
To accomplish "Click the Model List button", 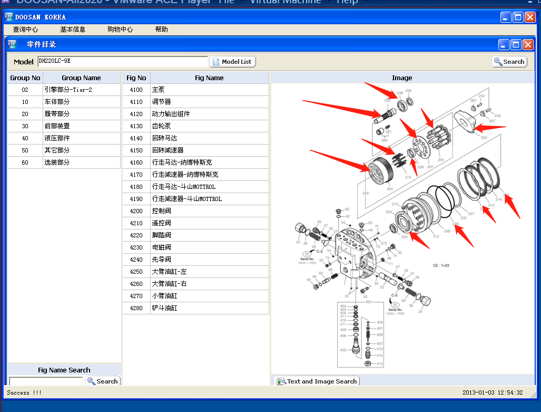I will tap(232, 62).
